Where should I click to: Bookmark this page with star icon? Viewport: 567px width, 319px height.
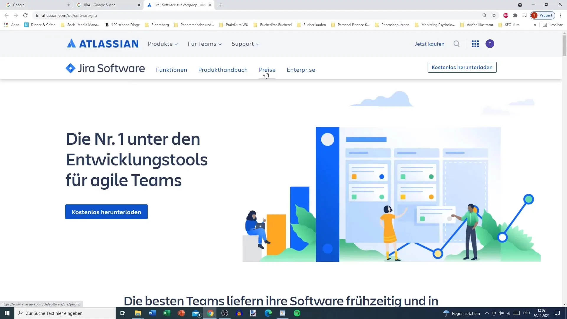tap(494, 15)
